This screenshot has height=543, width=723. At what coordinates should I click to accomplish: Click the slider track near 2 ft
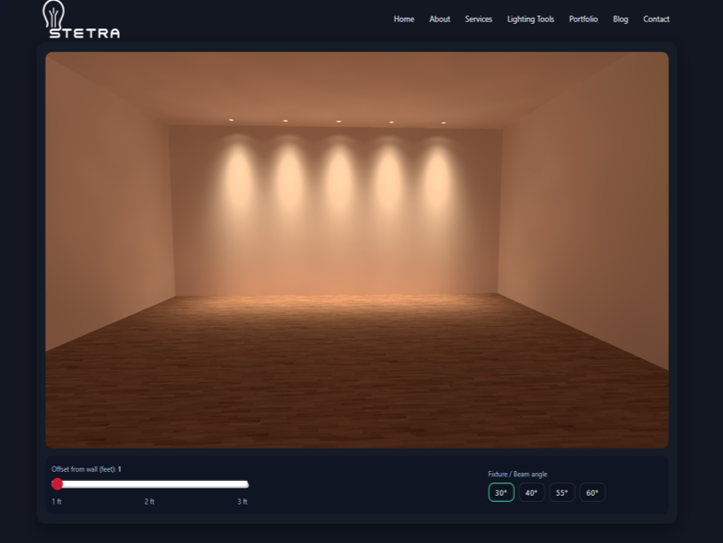pyautogui.click(x=151, y=483)
